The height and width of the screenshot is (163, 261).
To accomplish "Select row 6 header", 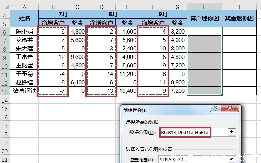I will pos(5,32).
